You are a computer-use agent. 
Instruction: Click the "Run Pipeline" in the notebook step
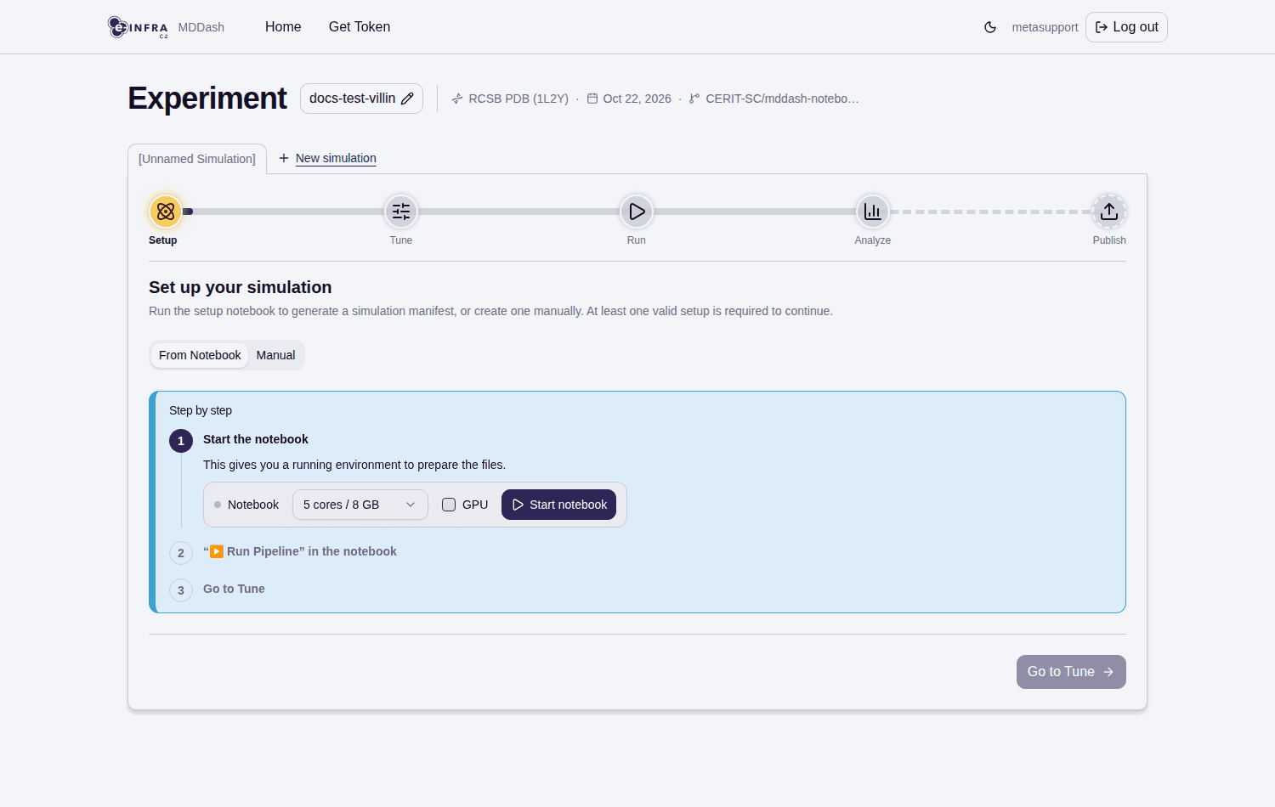(300, 551)
